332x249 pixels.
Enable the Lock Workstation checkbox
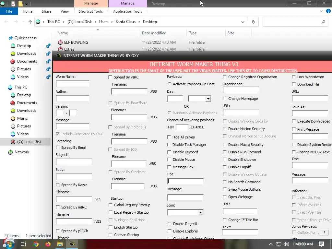(x=294, y=77)
